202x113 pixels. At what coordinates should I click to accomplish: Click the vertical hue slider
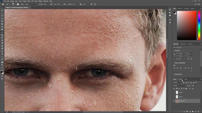pos(199,25)
